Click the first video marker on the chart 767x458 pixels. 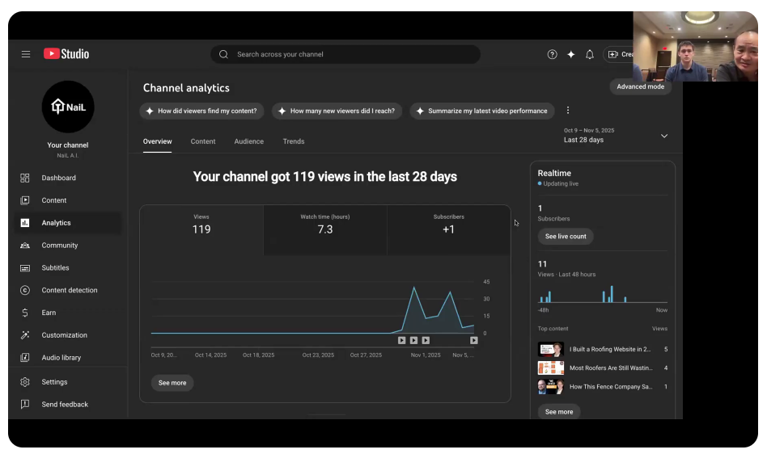[401, 340]
